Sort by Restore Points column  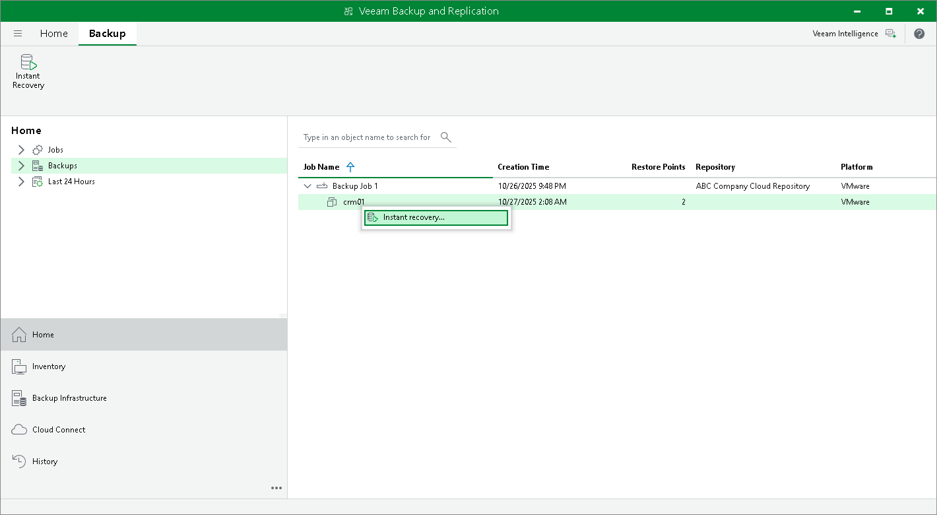(658, 167)
